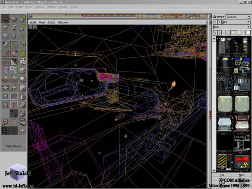The height and width of the screenshot is (189, 252).
Task: Open the viewport's Actors menu
Action: tap(51, 22)
